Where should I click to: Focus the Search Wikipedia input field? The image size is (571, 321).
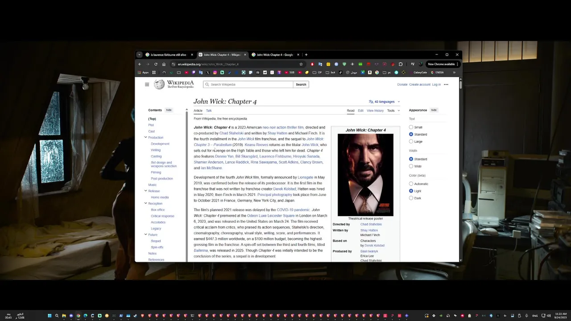click(x=248, y=84)
